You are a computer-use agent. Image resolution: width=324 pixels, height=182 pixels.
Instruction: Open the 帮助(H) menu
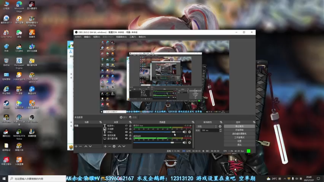tap(142, 37)
